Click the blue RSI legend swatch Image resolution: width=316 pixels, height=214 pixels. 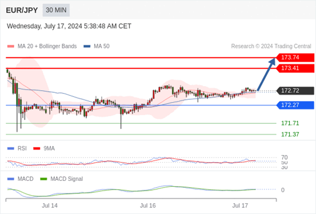coord(11,148)
